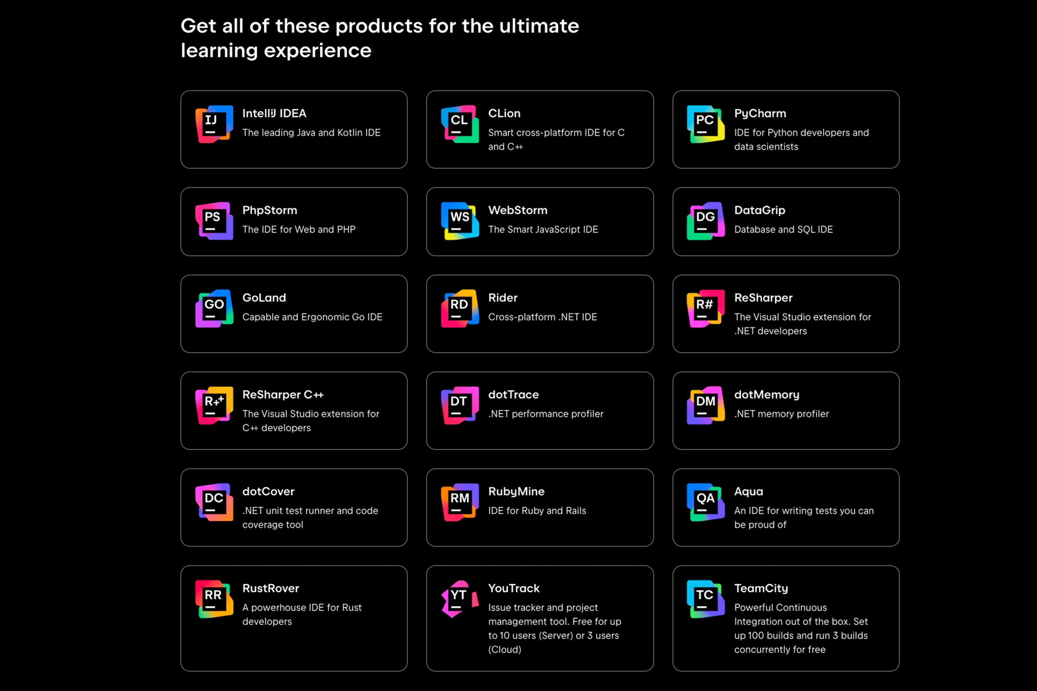This screenshot has width=1037, height=691.
Task: Open the IntelliJ IDEA product title
Action: point(274,113)
